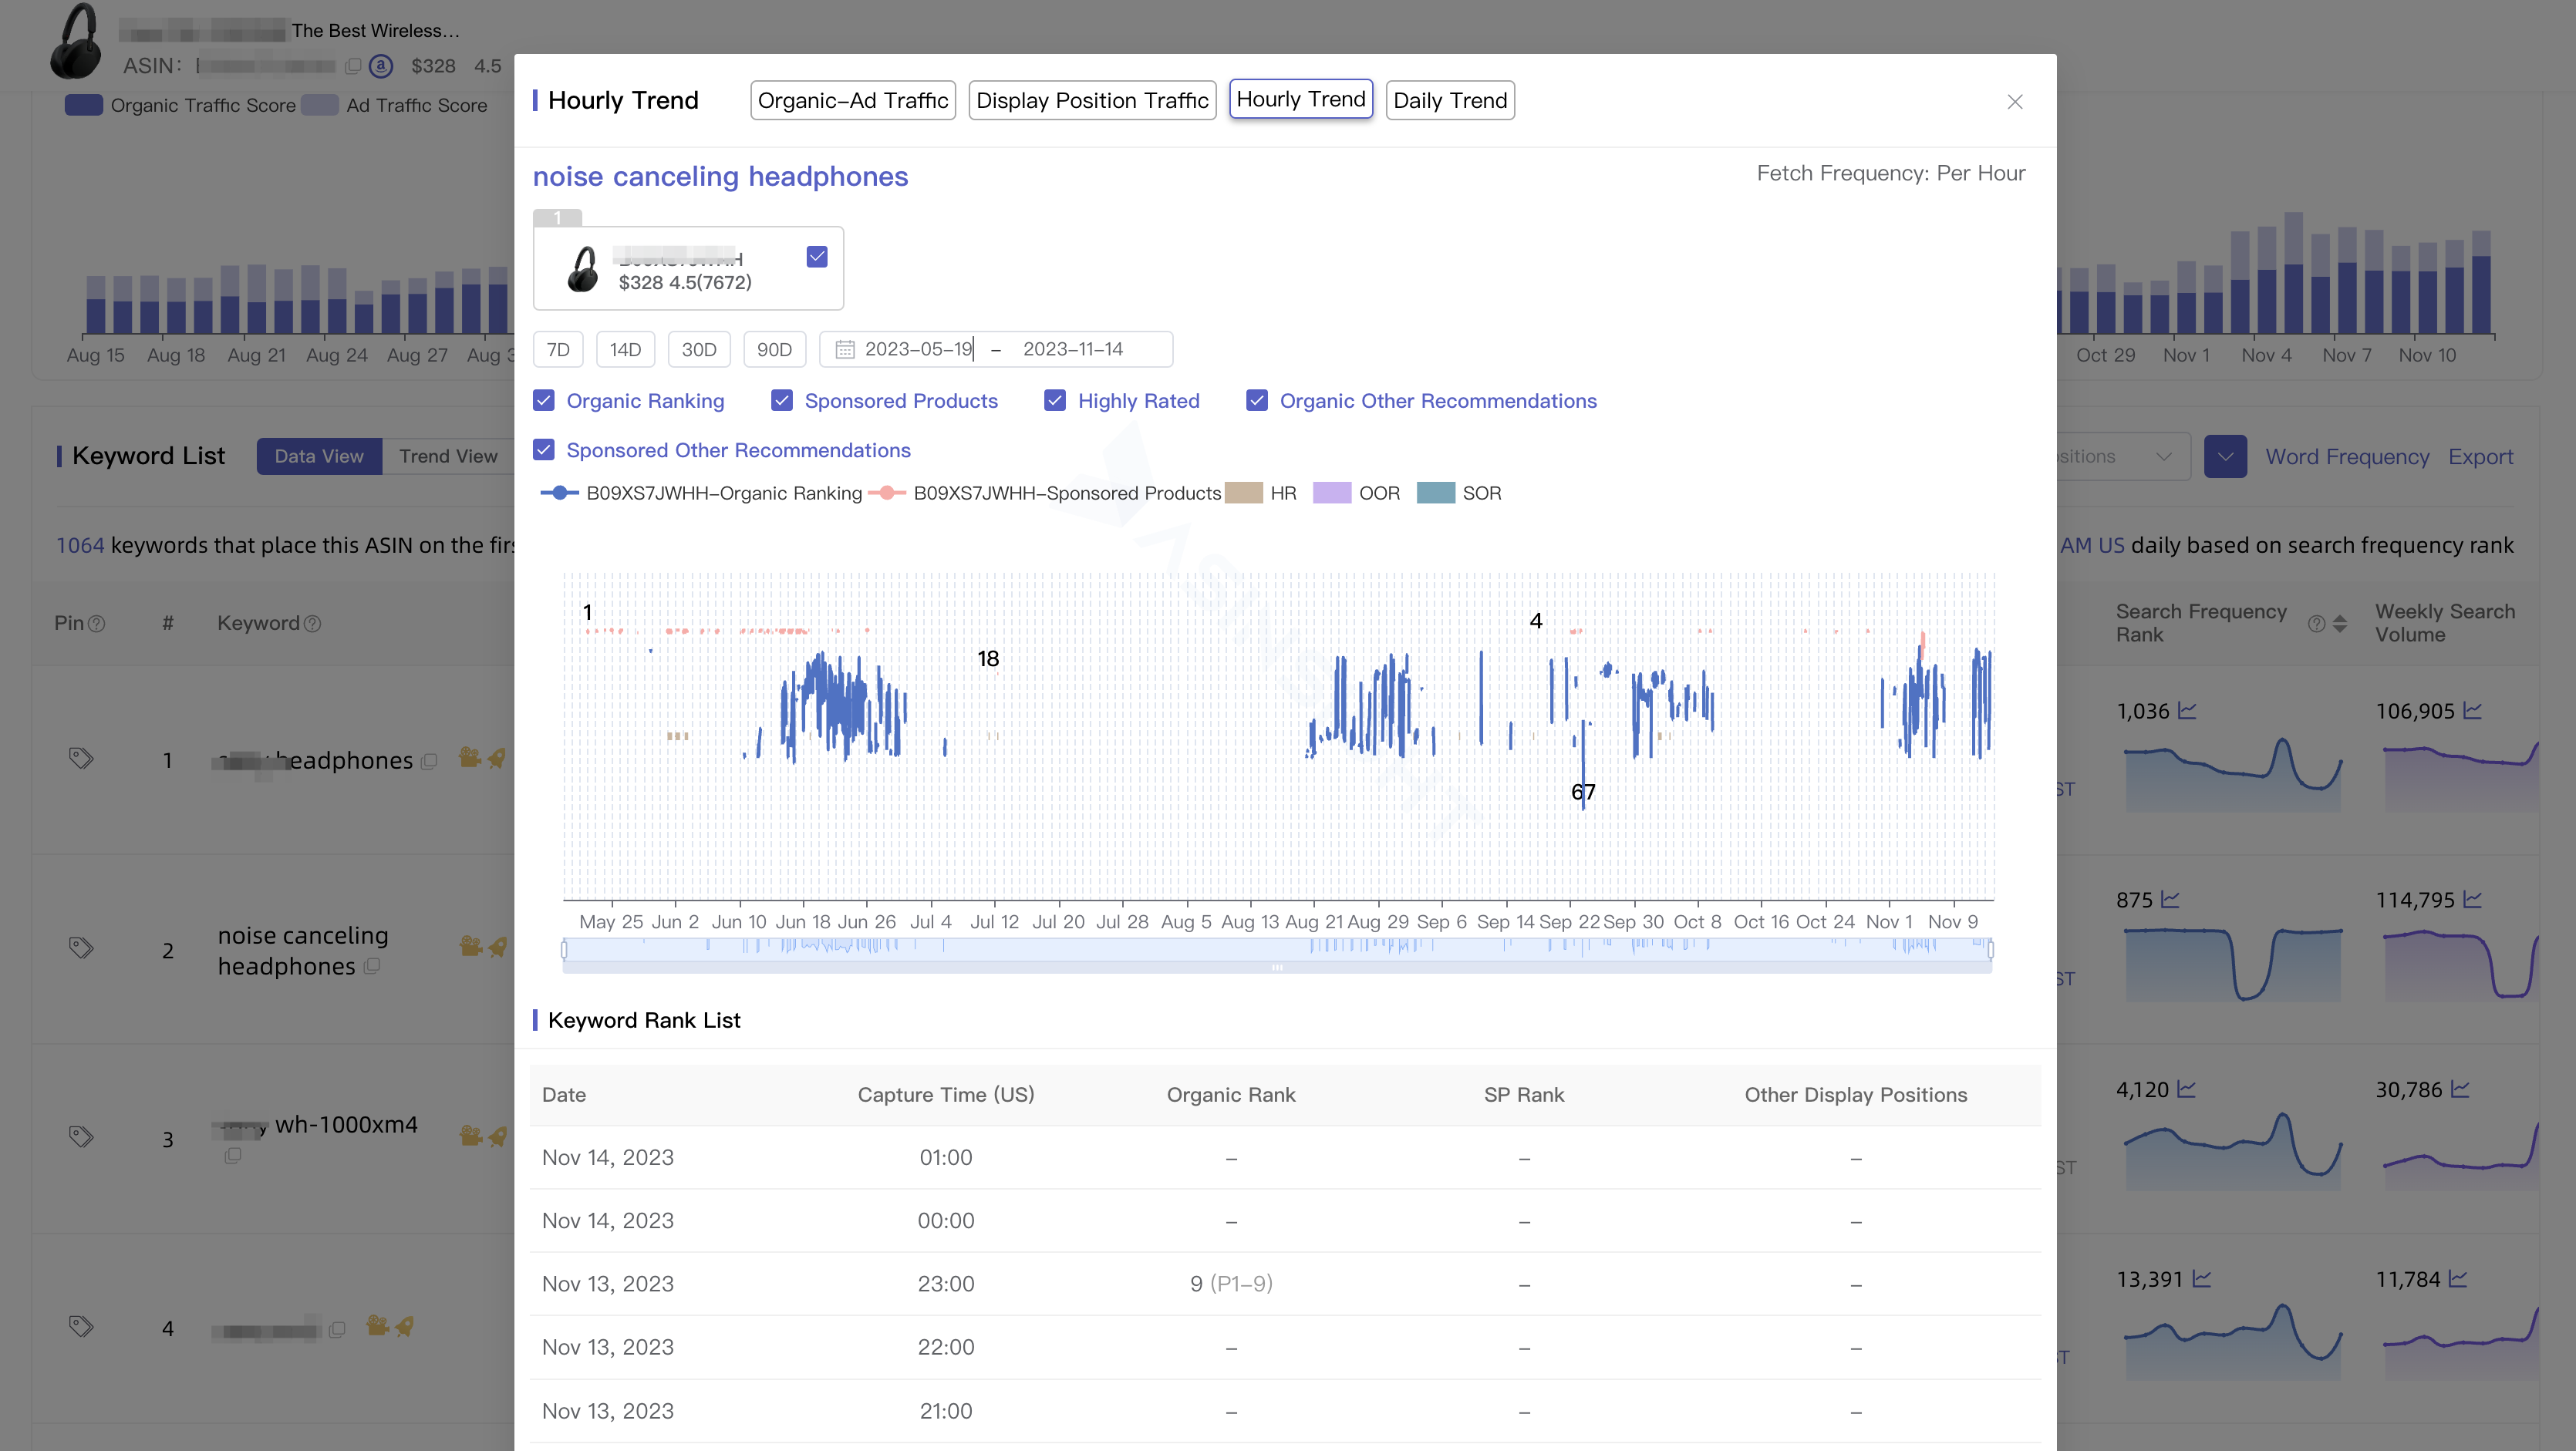The image size is (2576, 1451).
Task: Click the Word Frequency icon button
Action: point(2348,456)
